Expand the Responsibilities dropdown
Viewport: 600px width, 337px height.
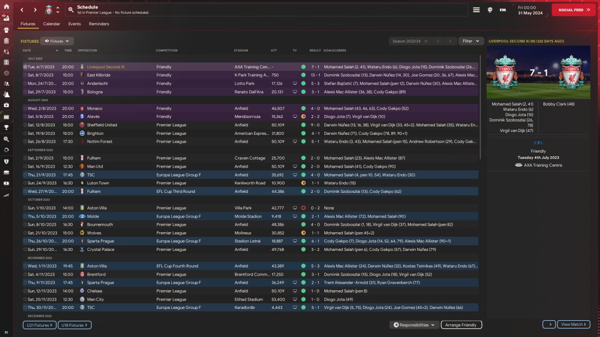414,325
